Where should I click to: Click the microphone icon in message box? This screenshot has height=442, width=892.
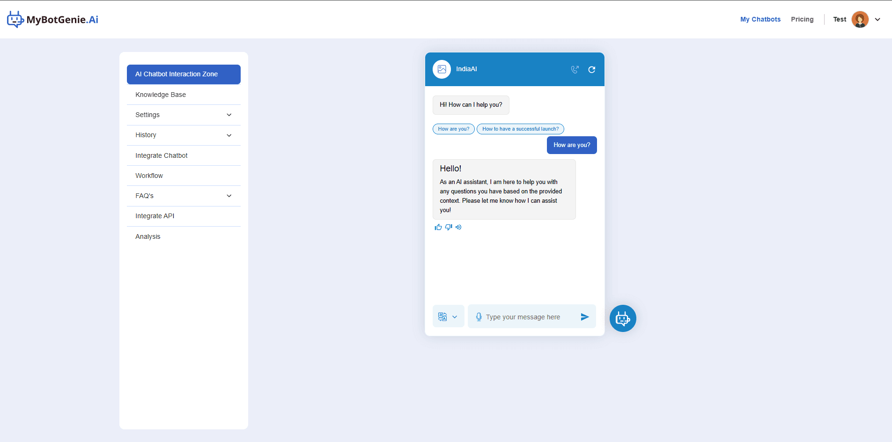pyautogui.click(x=479, y=317)
